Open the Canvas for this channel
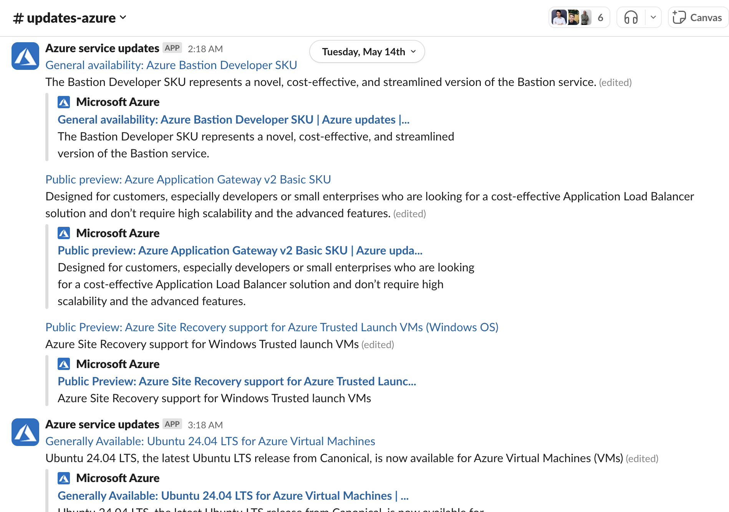Screen dimensions: 729x512 click(x=698, y=18)
